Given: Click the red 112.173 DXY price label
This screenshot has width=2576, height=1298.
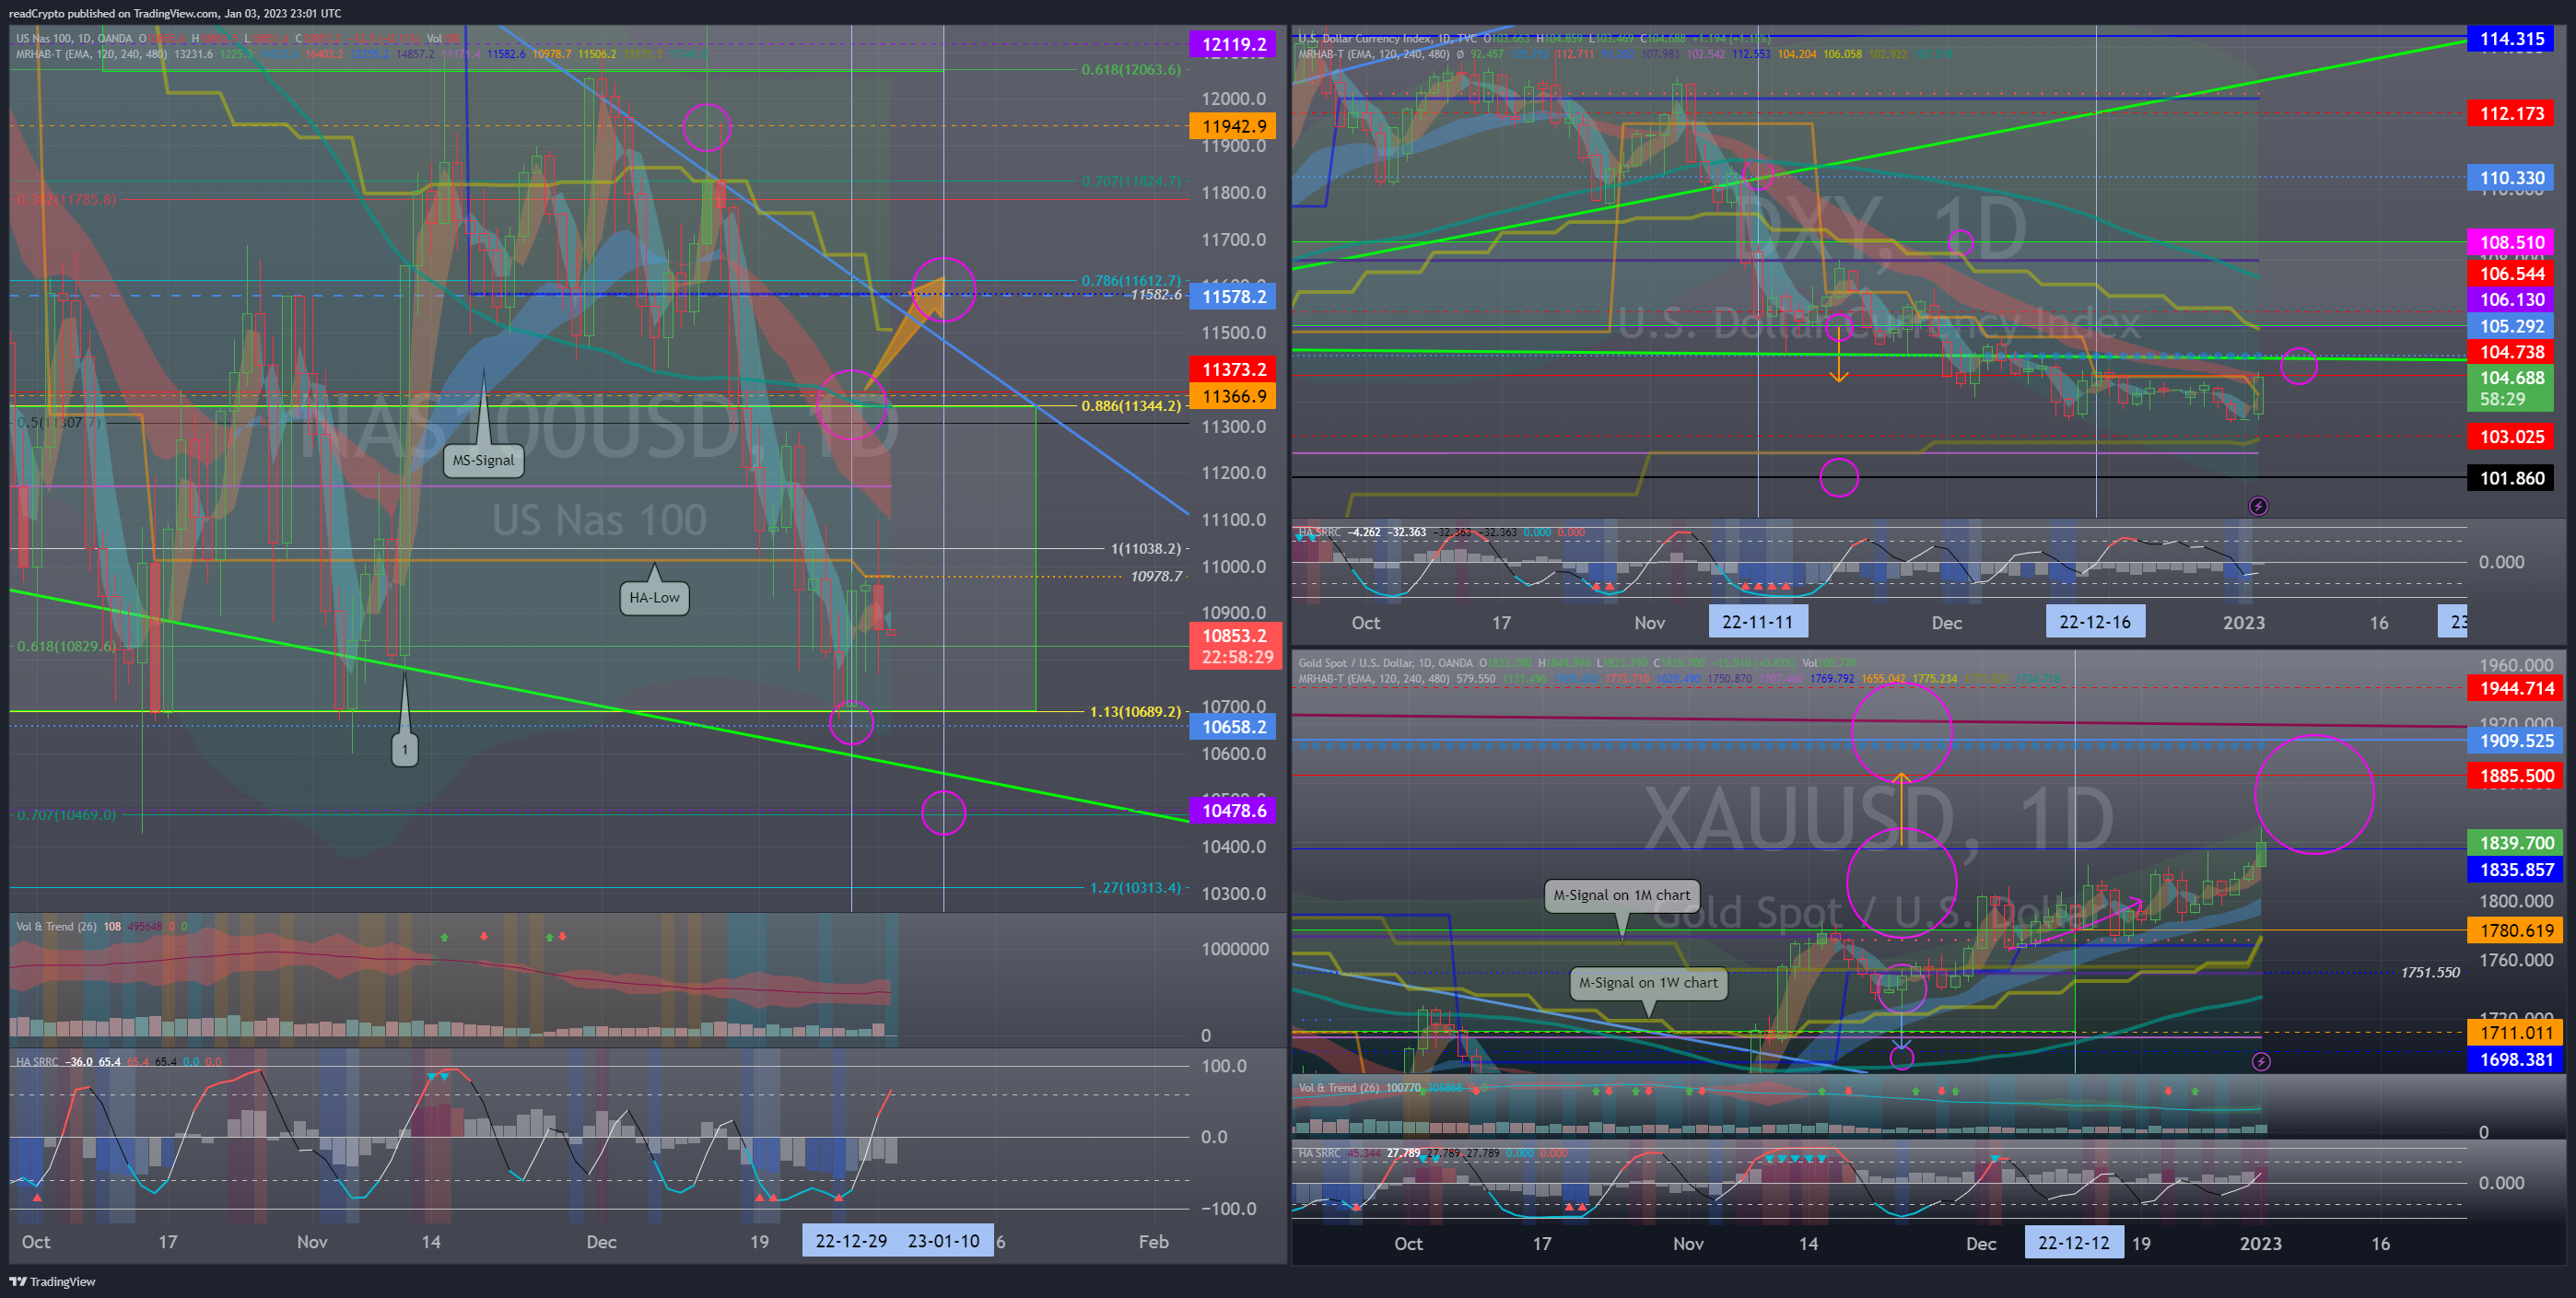Looking at the screenshot, I should tap(2511, 113).
